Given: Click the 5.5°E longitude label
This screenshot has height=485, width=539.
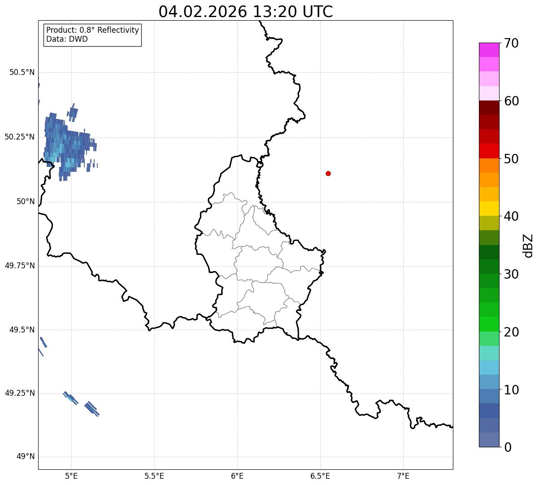Looking at the screenshot, I should coord(154,476).
